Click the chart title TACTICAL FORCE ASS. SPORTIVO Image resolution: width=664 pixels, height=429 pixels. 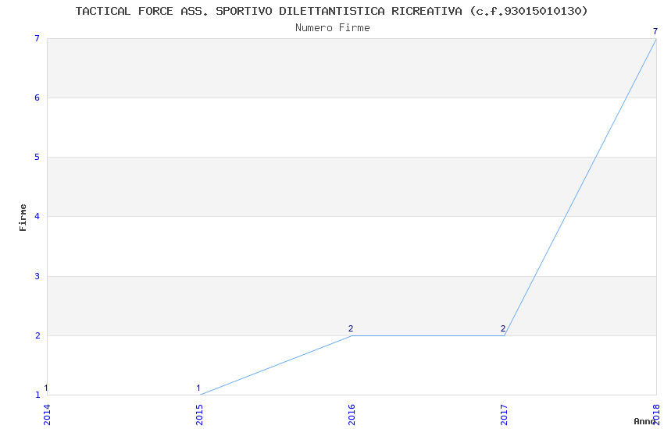[x=331, y=11]
